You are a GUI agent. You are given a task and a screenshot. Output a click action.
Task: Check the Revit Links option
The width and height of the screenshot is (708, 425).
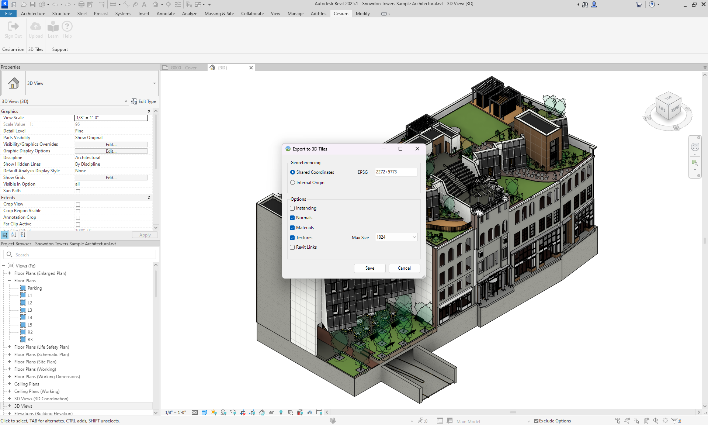(292, 248)
